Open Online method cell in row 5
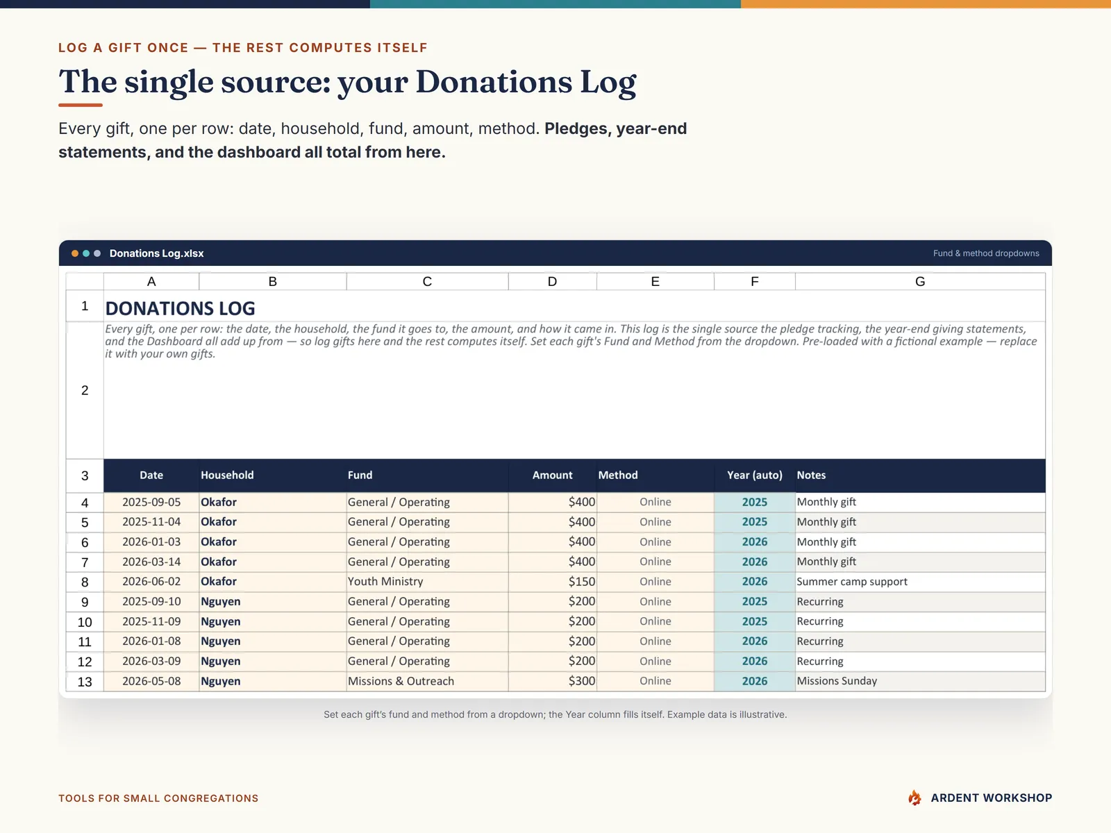 click(x=655, y=522)
